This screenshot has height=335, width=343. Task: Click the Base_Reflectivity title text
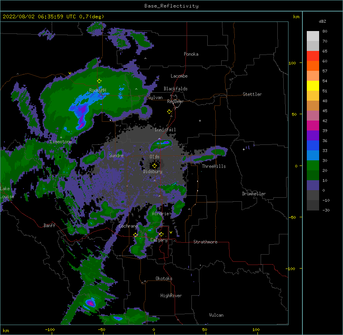[171, 6]
